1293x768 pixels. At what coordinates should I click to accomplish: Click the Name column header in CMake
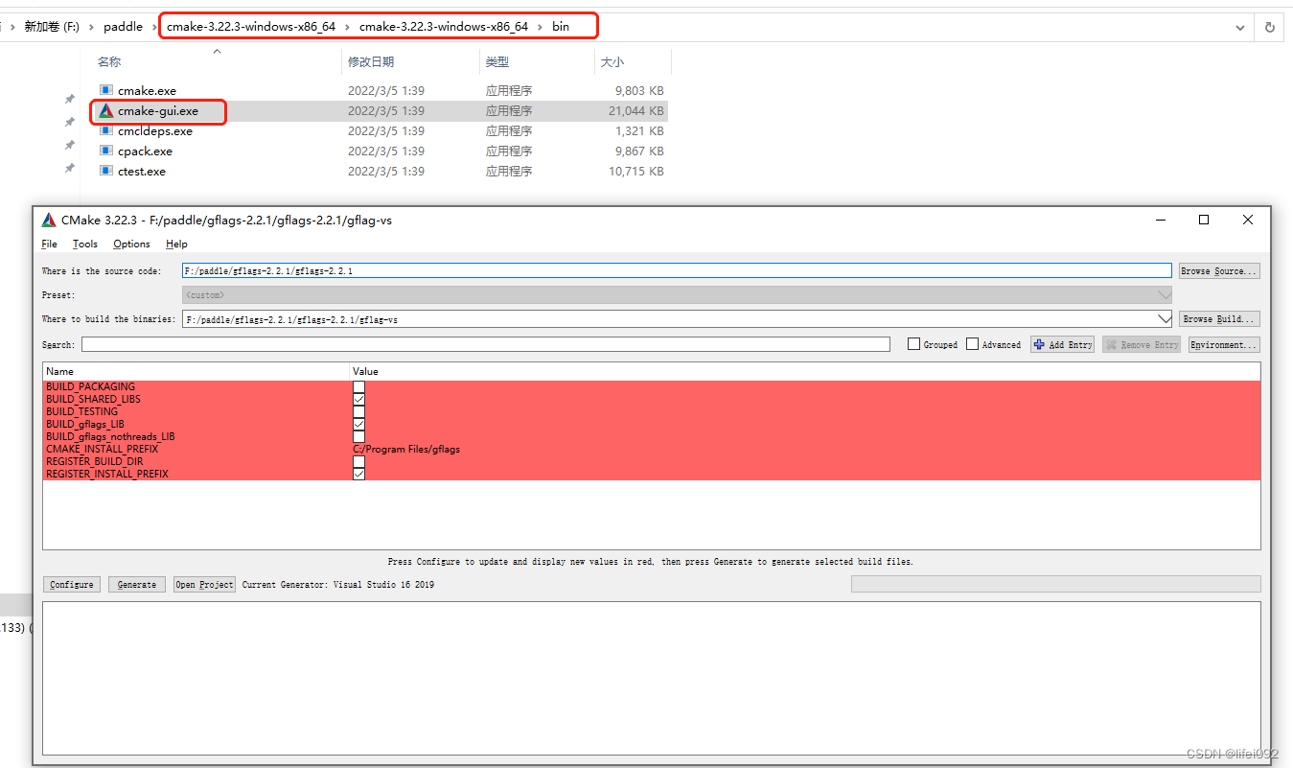59,371
